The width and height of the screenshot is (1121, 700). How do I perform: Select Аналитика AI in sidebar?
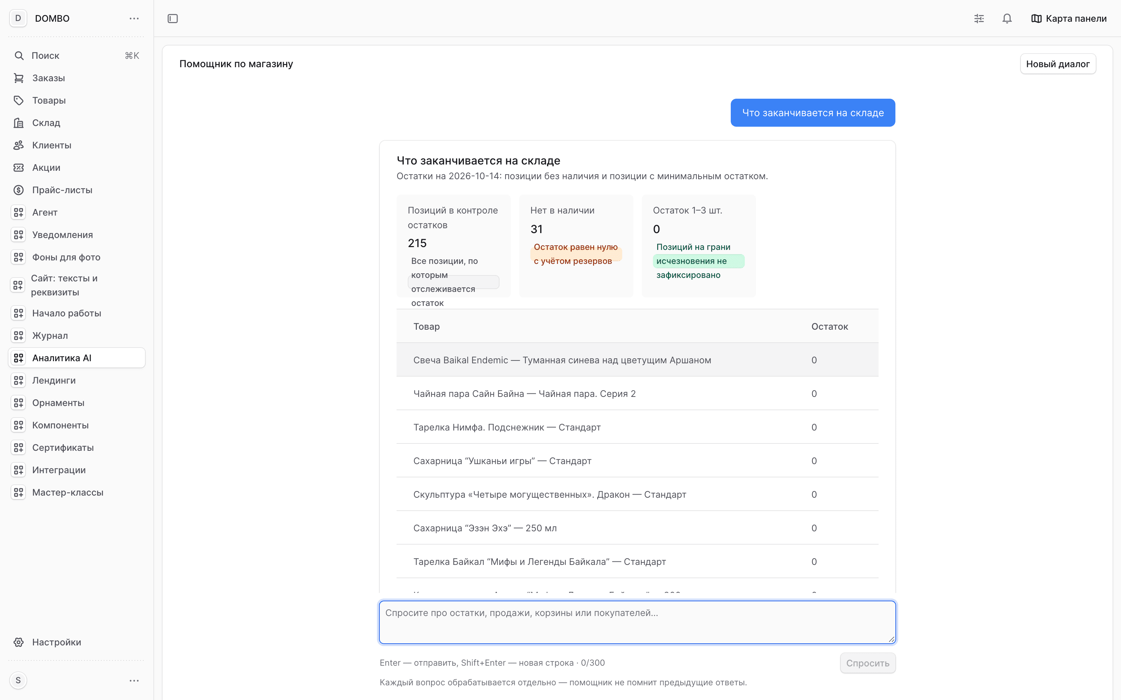[77, 358]
